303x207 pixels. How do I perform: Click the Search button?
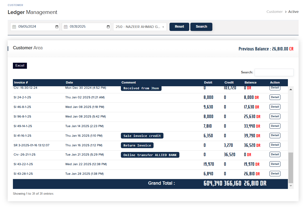click(x=201, y=27)
